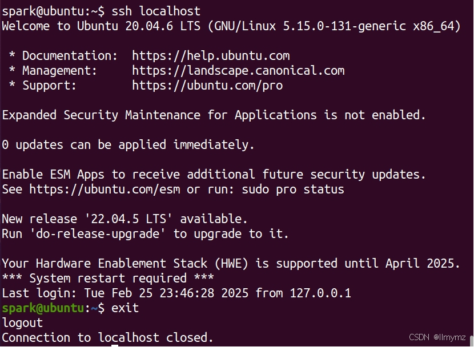Click the 'Expanded Security Maintenance' line
474x347 pixels.
click(214, 115)
